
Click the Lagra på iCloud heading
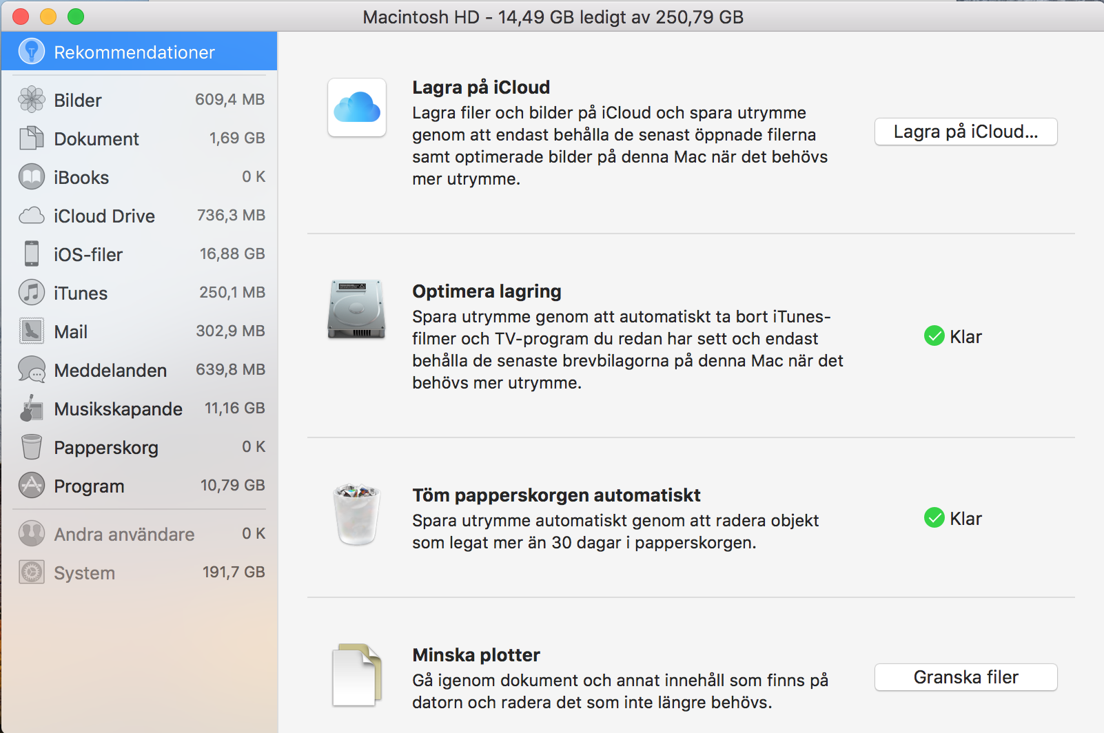[481, 87]
